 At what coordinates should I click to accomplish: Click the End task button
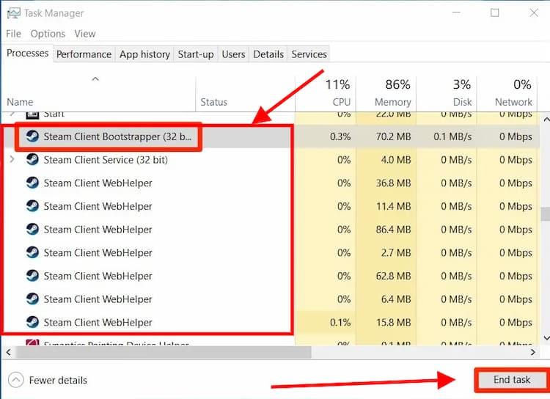pos(512,380)
